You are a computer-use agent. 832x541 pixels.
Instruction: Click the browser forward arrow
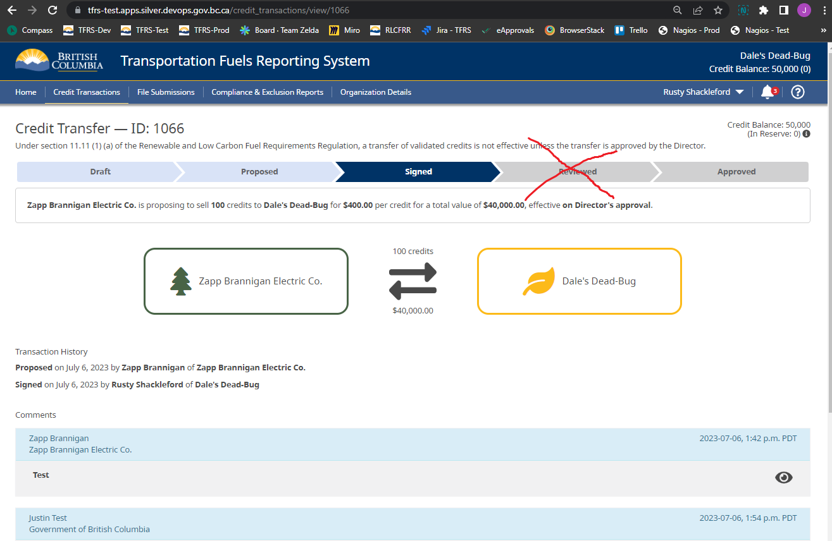[x=32, y=10]
